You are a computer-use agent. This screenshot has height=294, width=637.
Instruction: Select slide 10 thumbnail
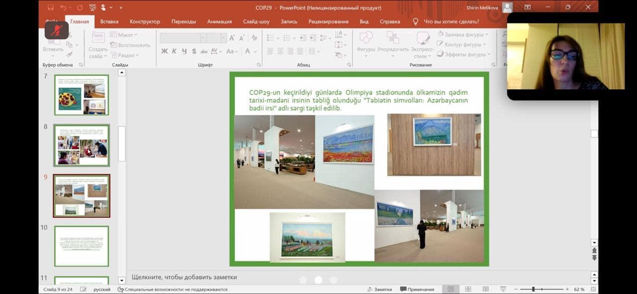82,246
